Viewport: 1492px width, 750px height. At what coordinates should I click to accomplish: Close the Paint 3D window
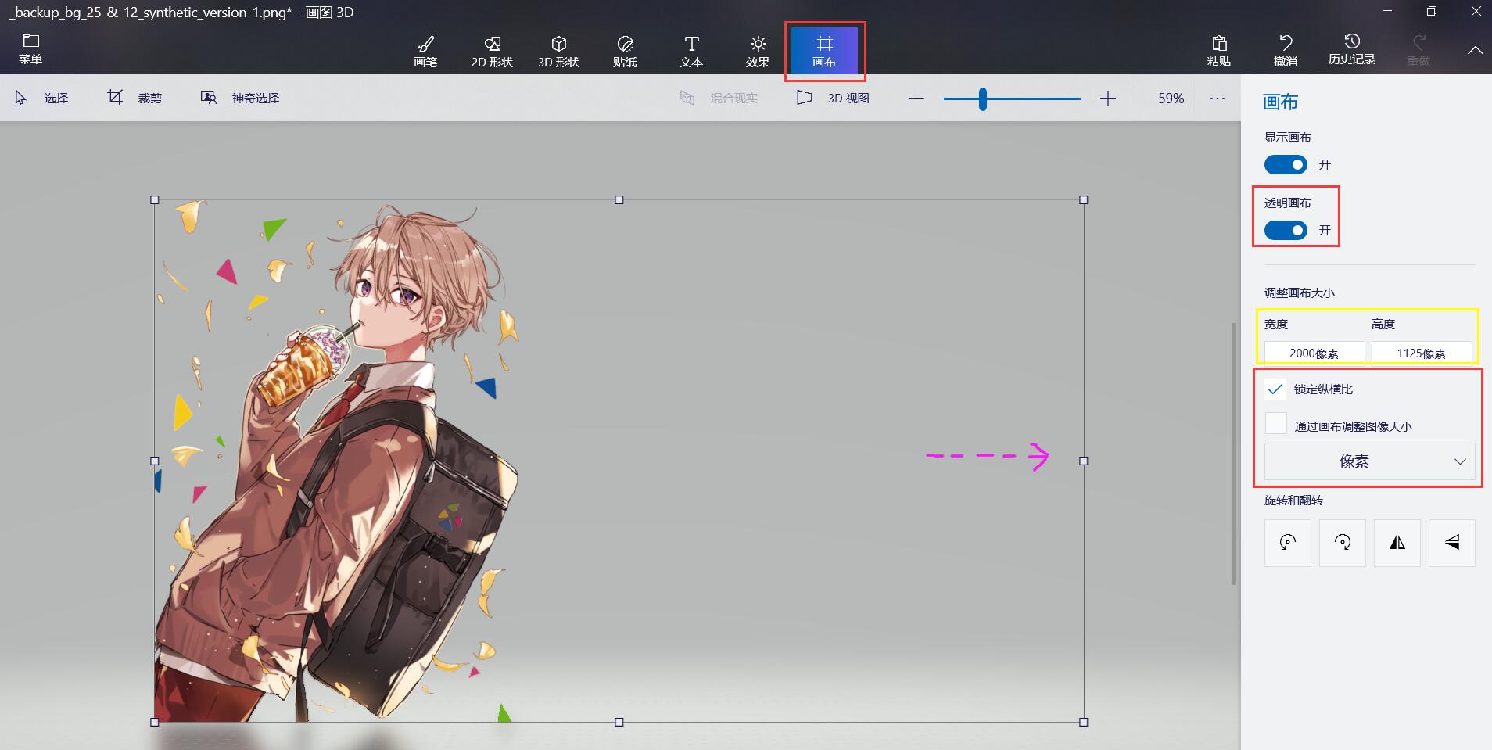click(1476, 12)
